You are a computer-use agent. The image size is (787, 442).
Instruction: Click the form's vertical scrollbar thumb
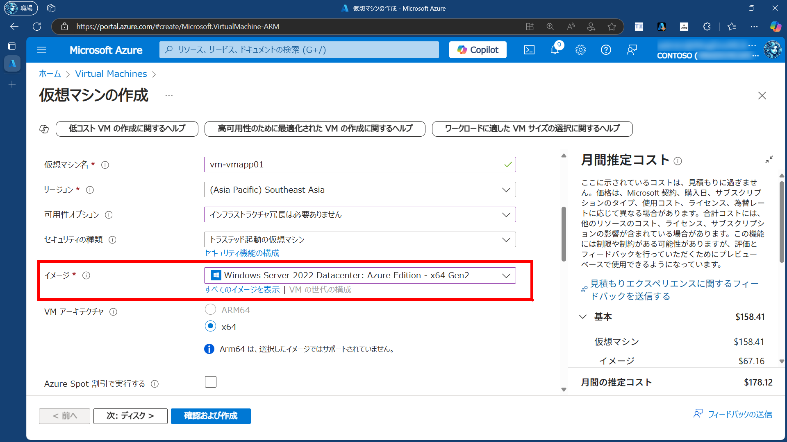pyautogui.click(x=564, y=234)
